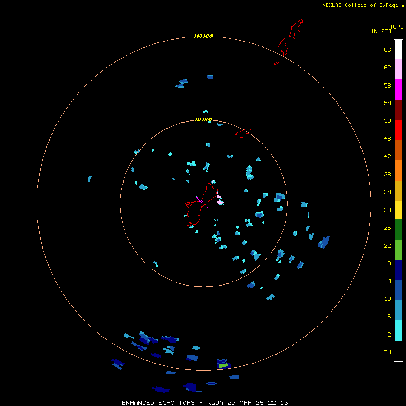
Task: Click the 62 legend value
Action: pyautogui.click(x=388, y=68)
